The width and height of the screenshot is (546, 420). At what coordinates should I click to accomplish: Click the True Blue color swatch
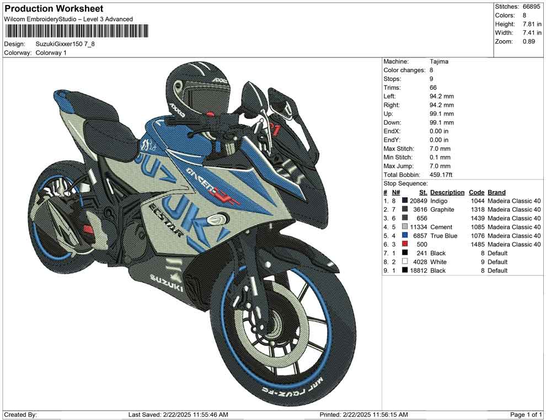point(405,235)
